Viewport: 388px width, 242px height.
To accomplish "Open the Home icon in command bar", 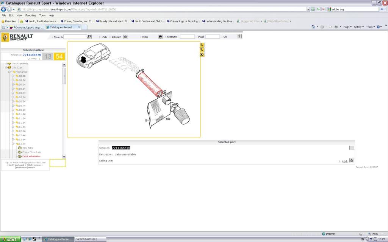I will coord(313,27).
